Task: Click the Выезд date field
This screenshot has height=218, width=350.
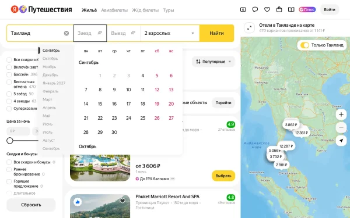Action: [124, 33]
